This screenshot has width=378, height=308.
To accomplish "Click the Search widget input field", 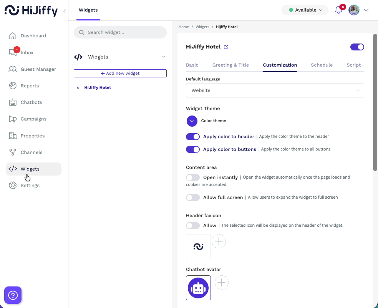I will (120, 32).
